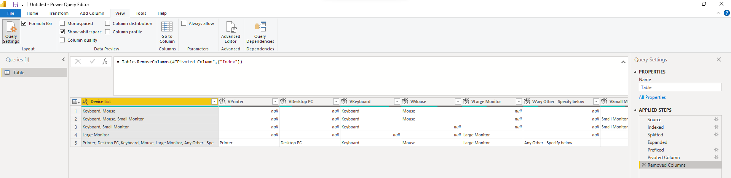Collapse the Queries pane chevron

click(64, 59)
